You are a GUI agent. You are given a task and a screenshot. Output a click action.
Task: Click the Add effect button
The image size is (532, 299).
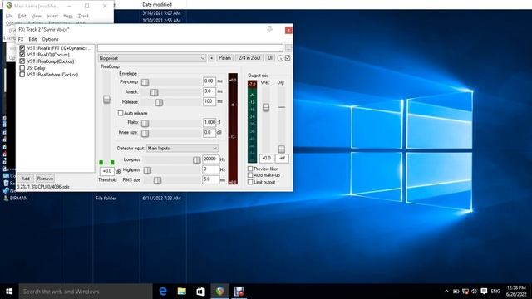tap(26, 179)
